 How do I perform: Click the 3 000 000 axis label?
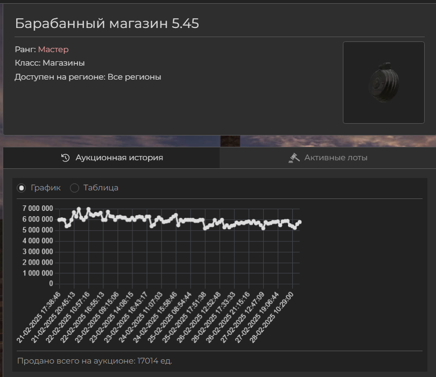point(38,252)
